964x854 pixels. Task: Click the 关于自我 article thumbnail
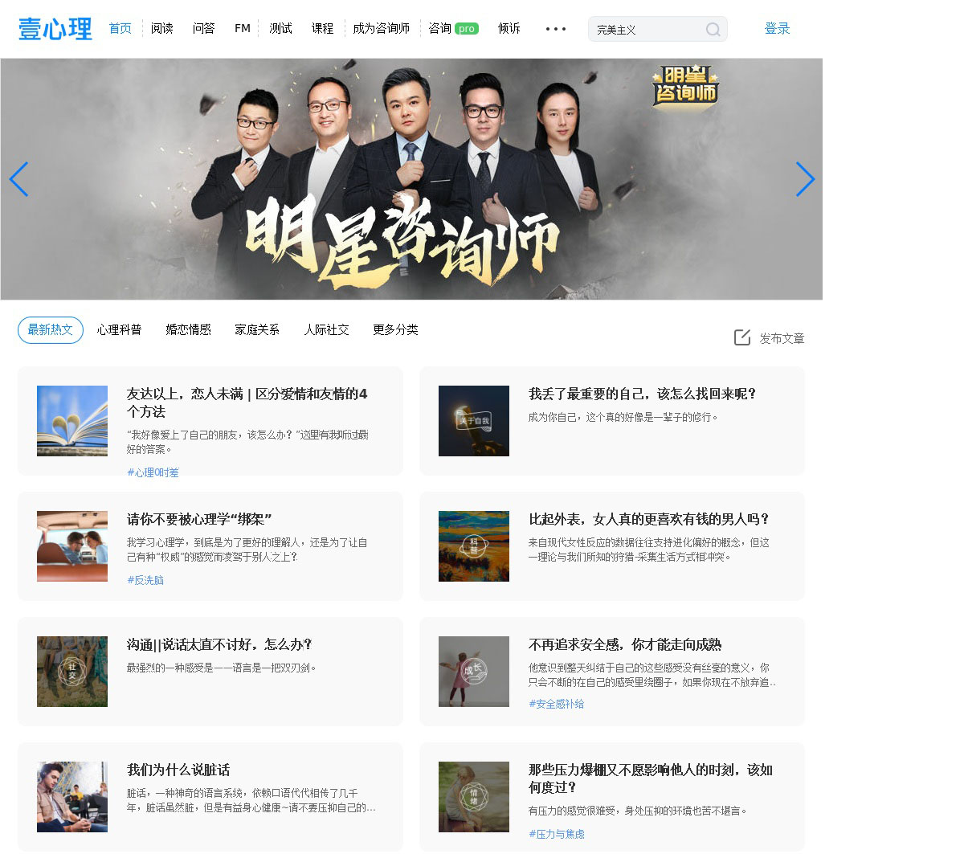[x=474, y=421]
